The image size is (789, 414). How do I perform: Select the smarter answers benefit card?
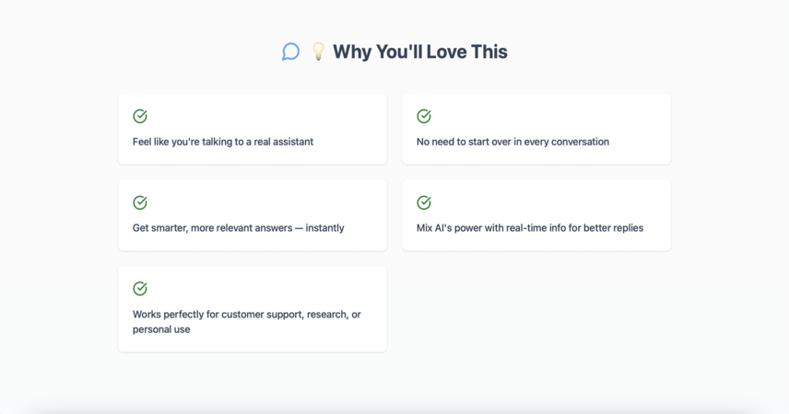(x=253, y=215)
